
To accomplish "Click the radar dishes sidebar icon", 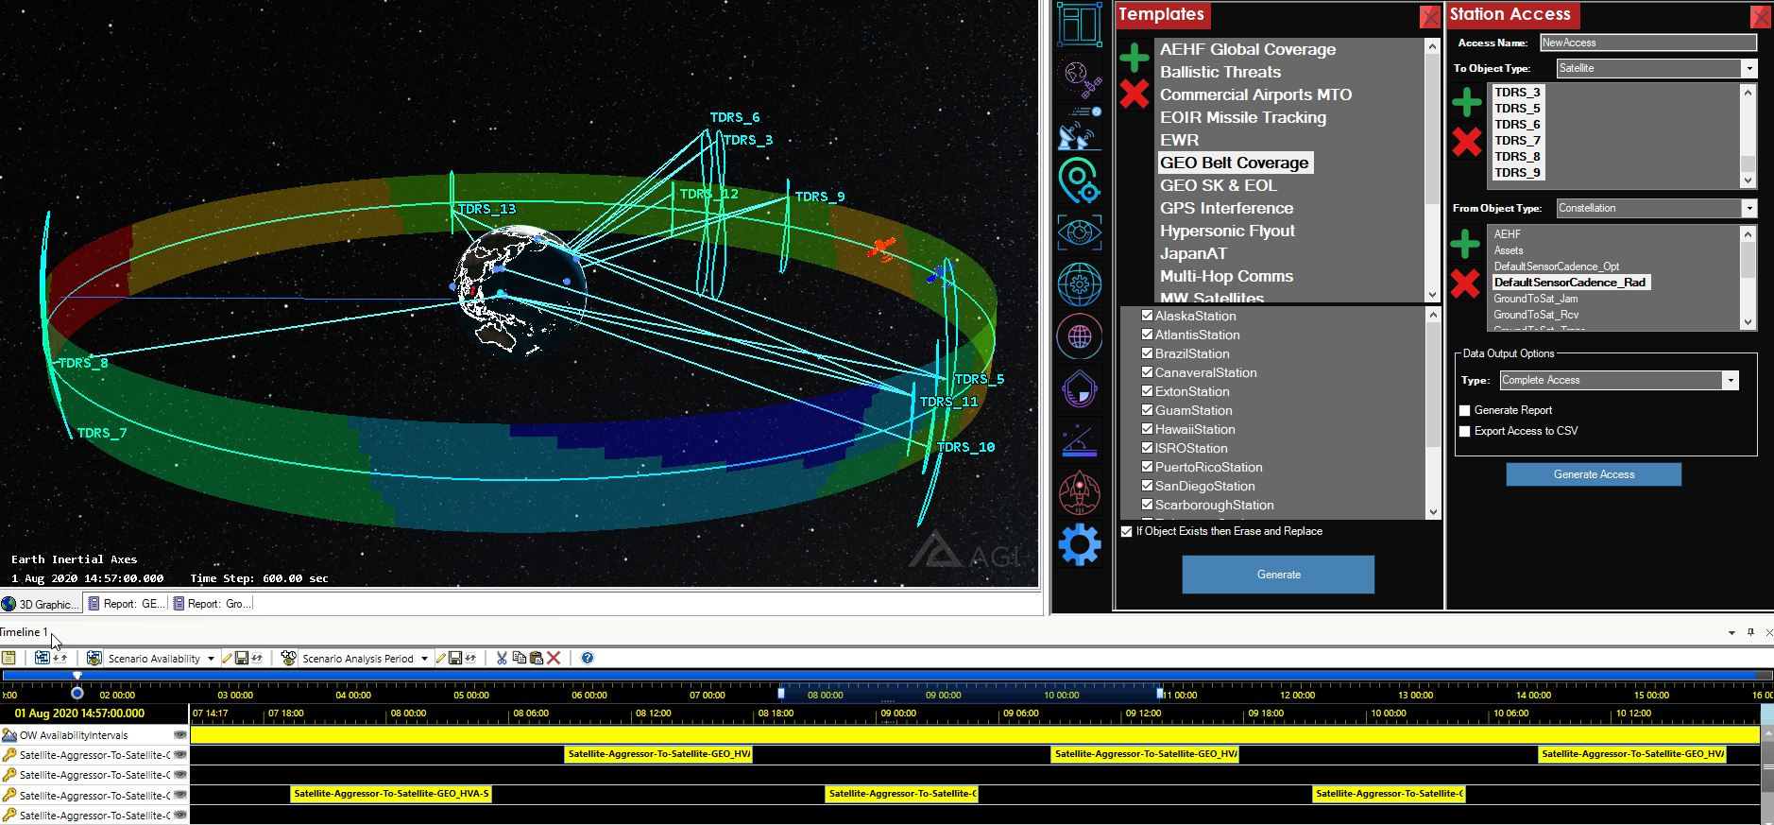I will click(1079, 129).
